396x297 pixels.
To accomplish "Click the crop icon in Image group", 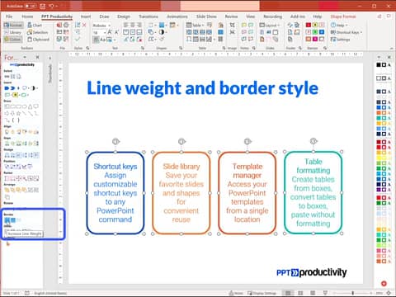I will 232,25.
